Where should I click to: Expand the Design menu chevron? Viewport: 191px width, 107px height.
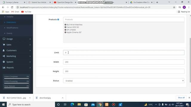point(30,39)
